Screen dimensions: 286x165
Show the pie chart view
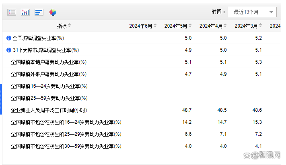click(53, 12)
